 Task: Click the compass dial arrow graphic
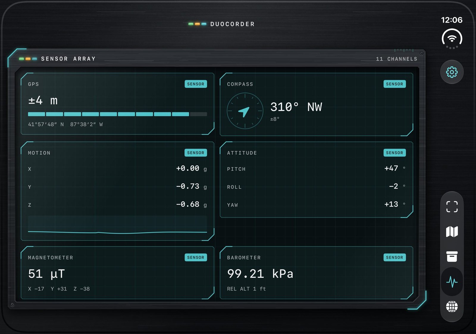coord(245,111)
